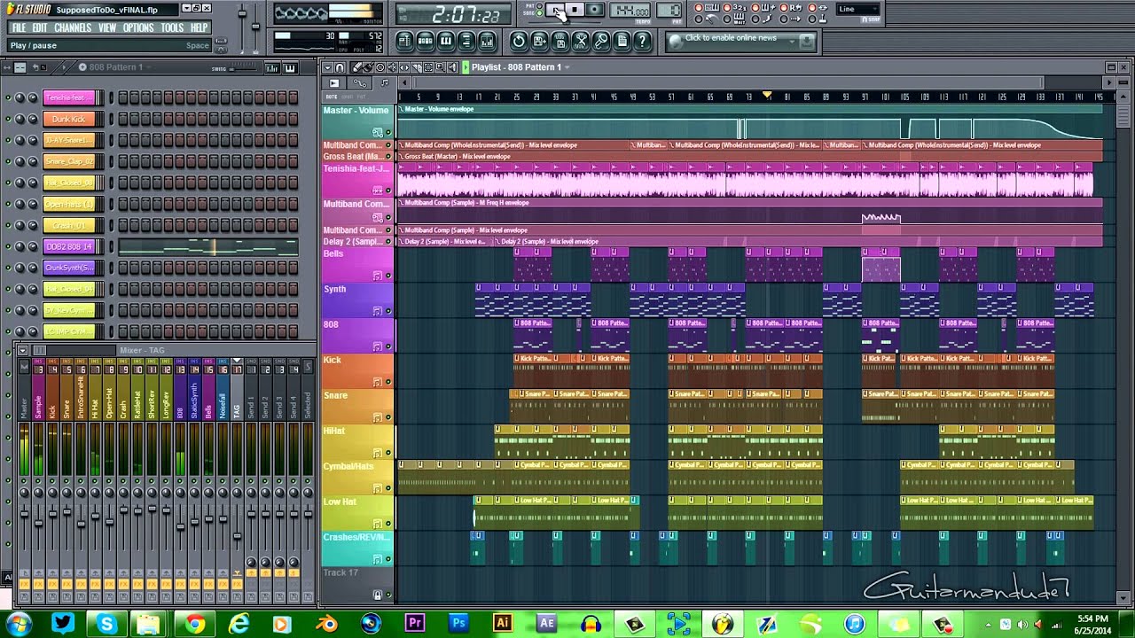
Task: Select the Crash_01 channel button
Action: (x=68, y=225)
